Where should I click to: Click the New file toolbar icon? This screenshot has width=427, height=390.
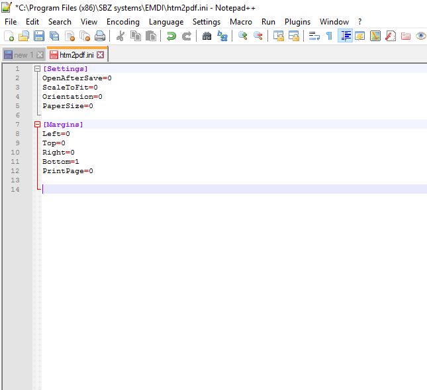point(9,36)
